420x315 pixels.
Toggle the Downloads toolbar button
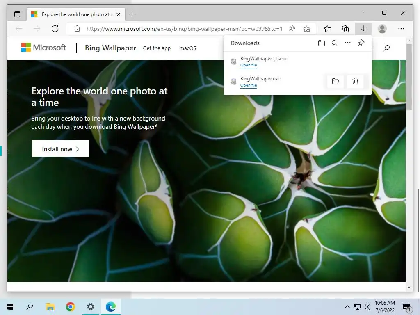click(363, 29)
